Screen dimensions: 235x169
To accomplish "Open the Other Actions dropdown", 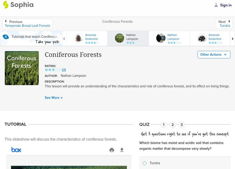I will (214, 55).
